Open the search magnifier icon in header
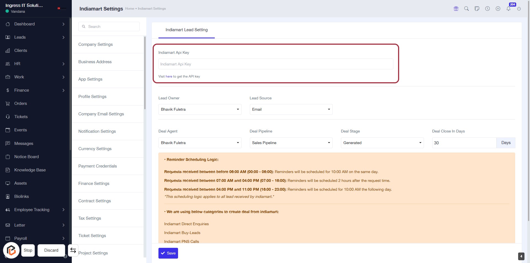Screen dimensions: 530x263 click(x=467, y=9)
